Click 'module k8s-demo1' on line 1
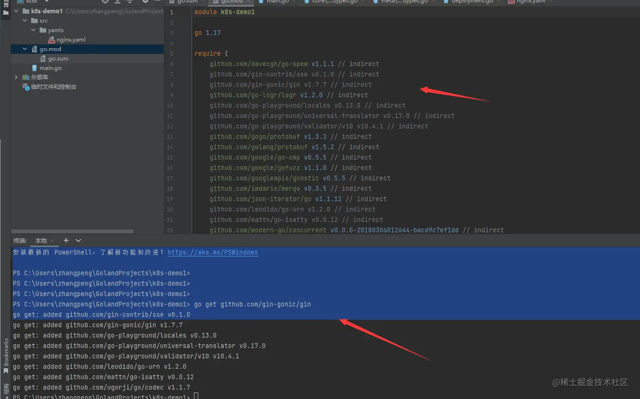This screenshot has height=399, width=640. (x=224, y=12)
